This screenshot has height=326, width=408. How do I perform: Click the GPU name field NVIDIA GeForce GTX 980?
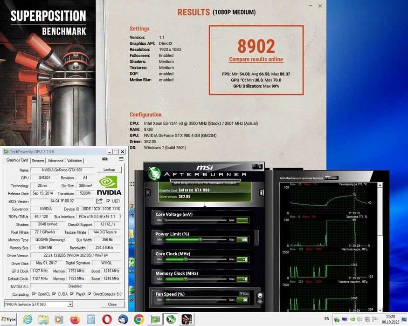[x=62, y=170]
